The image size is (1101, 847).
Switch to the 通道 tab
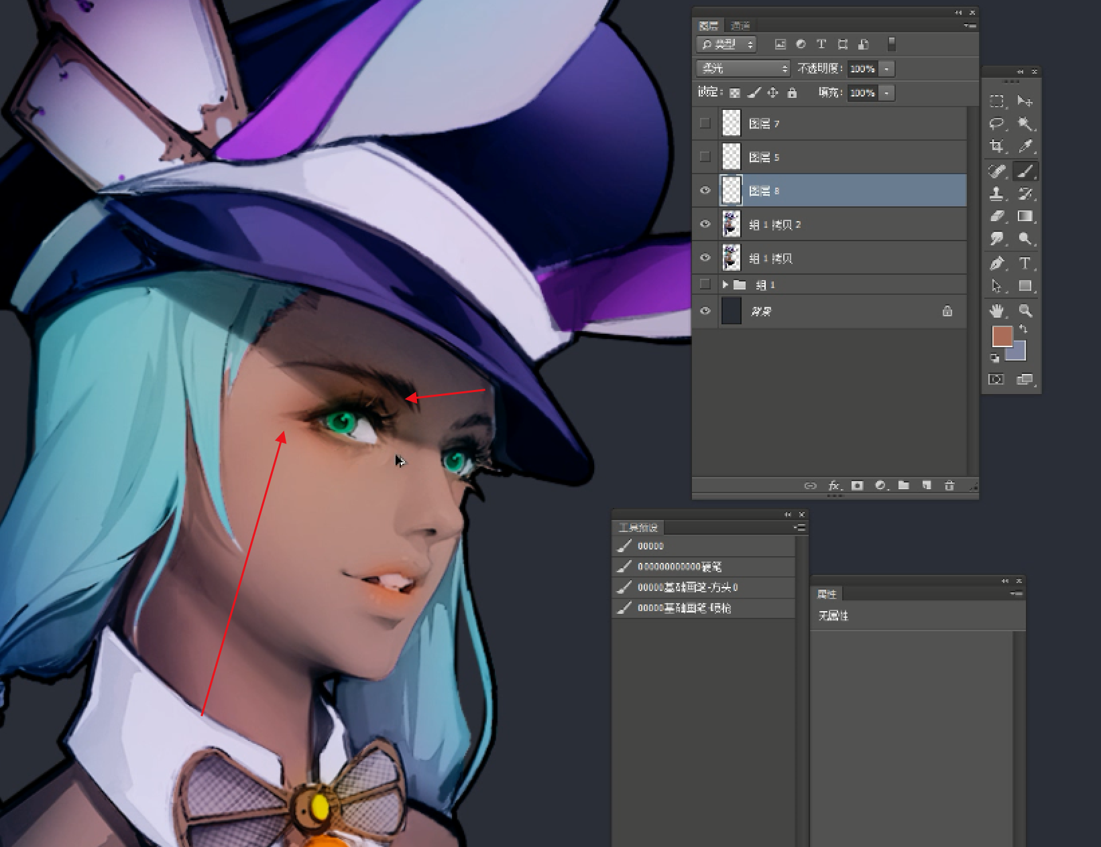740,26
